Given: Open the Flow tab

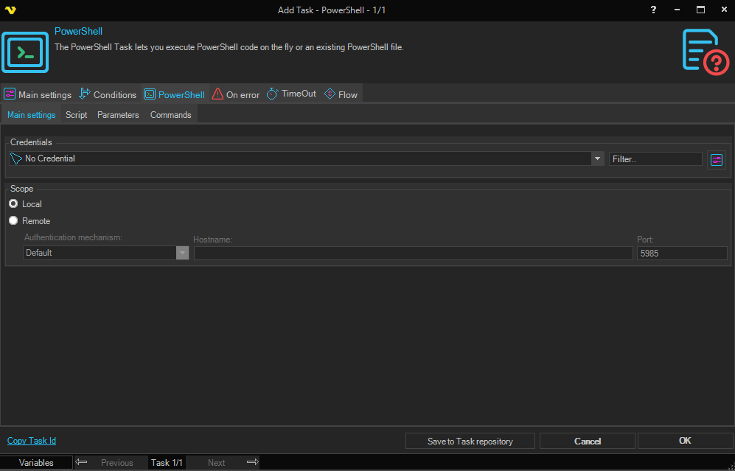Looking at the screenshot, I should (341, 94).
